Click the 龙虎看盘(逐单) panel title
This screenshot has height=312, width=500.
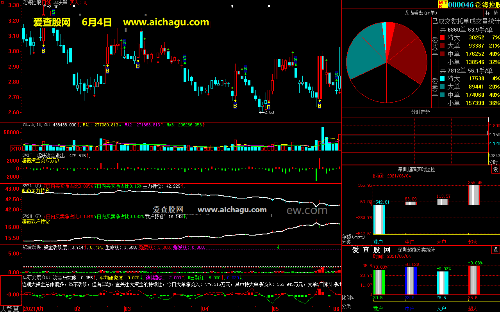(420, 13)
